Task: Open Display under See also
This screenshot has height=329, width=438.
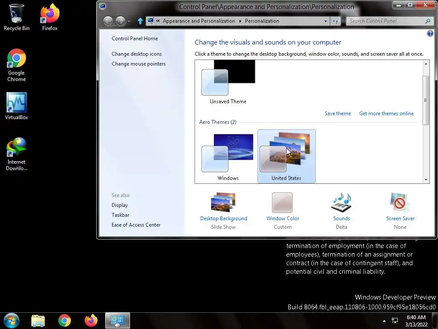Action: (120, 205)
